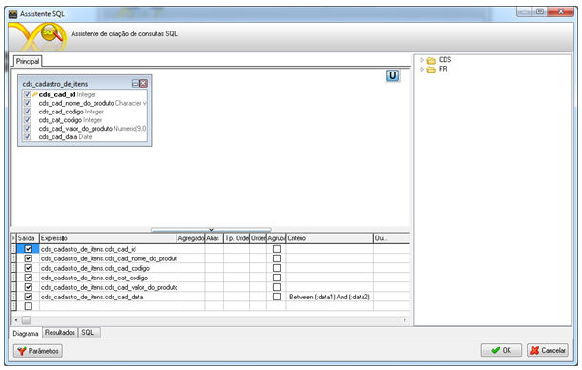Expand the CDS tree node

422,60
